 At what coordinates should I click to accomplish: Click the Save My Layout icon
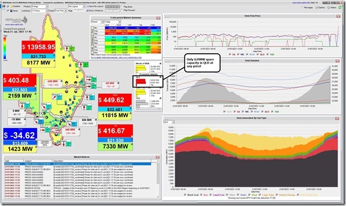(88, 6)
